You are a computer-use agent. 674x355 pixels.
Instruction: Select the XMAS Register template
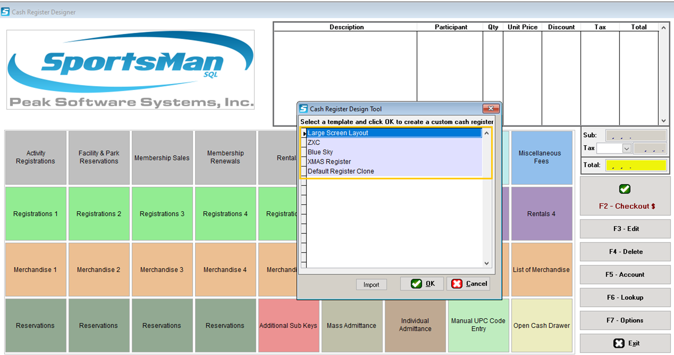[x=329, y=162]
